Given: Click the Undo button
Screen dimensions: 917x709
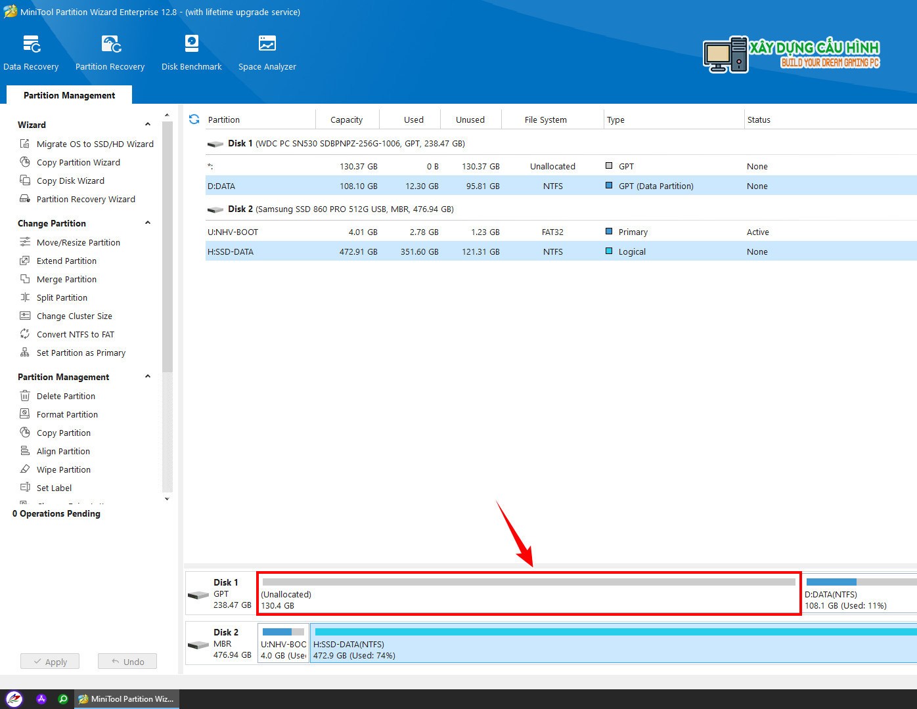Looking at the screenshot, I should coord(127,662).
